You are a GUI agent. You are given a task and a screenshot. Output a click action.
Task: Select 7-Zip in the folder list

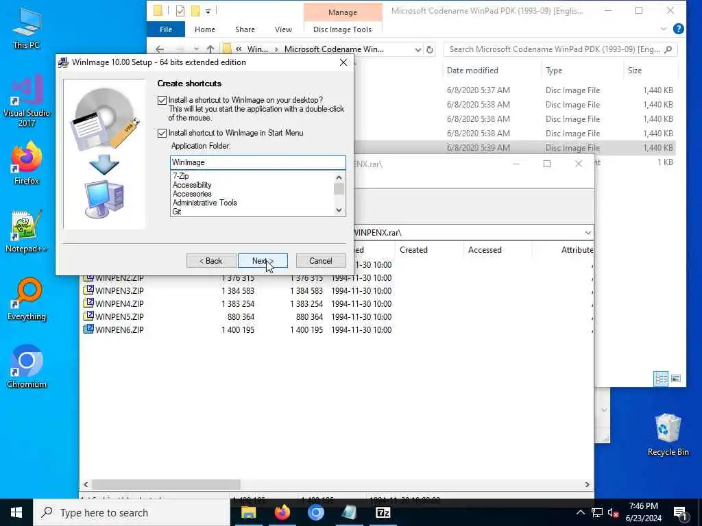coord(181,176)
